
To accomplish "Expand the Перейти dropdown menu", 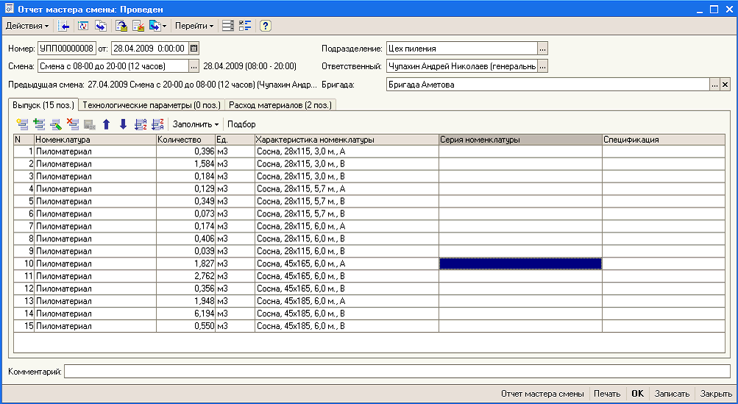I will click(194, 26).
